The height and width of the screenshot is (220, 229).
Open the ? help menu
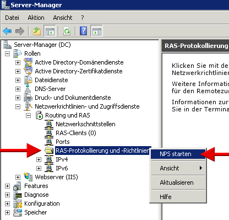point(83,18)
